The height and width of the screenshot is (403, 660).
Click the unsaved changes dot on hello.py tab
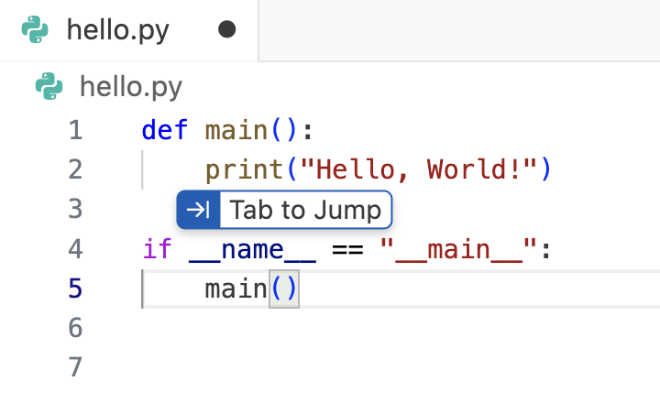tap(227, 29)
